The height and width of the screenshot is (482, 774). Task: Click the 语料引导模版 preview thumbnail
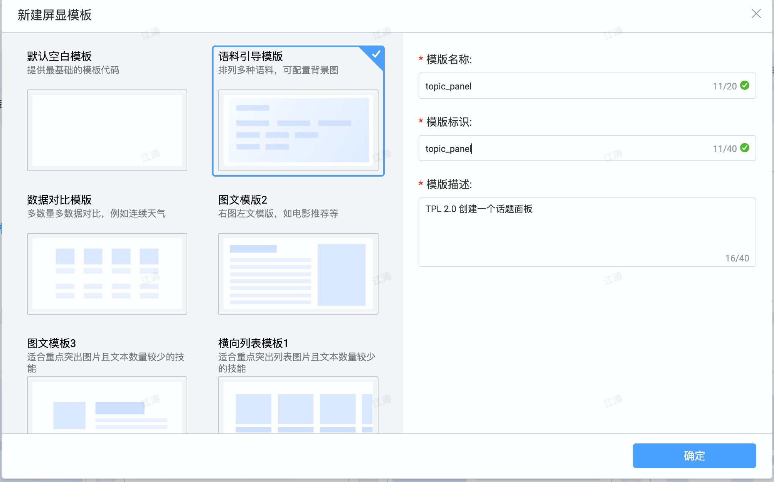point(298,130)
